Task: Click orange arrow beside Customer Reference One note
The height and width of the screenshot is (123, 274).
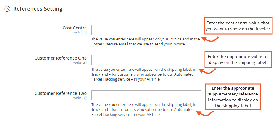Action: [x=208, y=71]
